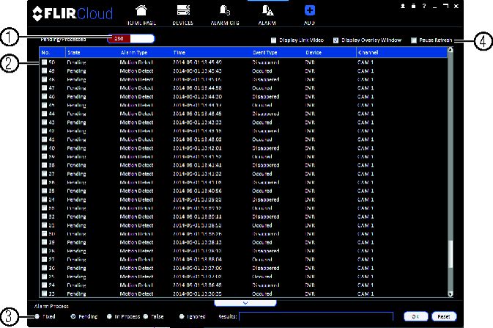This screenshot has width=493, height=328.
Task: Enable the Display Link Video checkbox
Action: point(273,40)
